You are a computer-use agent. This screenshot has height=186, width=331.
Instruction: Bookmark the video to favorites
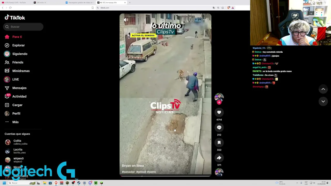[x=219, y=143]
